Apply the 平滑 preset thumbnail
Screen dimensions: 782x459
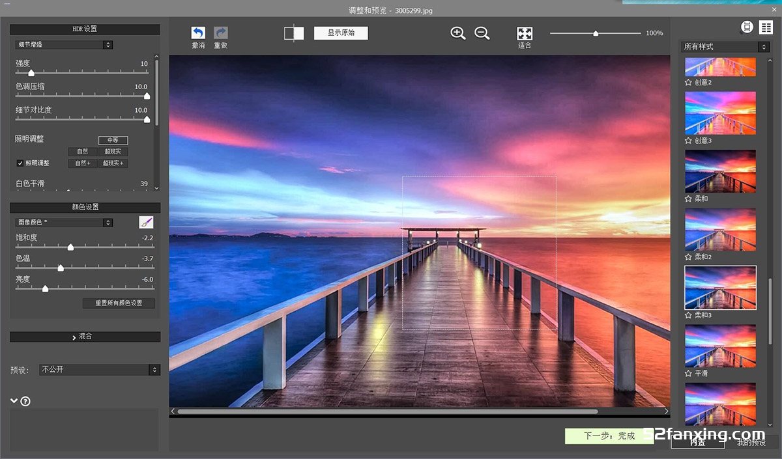tap(720, 346)
